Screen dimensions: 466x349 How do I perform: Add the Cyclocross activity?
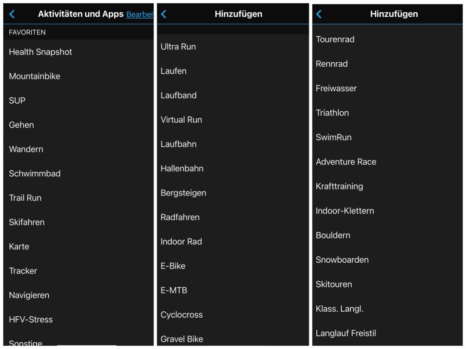coord(182,314)
